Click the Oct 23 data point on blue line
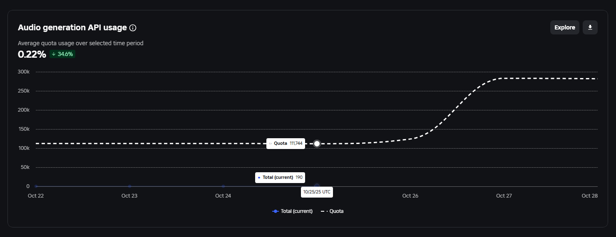The width and height of the screenshot is (616, 237). pyautogui.click(x=129, y=186)
